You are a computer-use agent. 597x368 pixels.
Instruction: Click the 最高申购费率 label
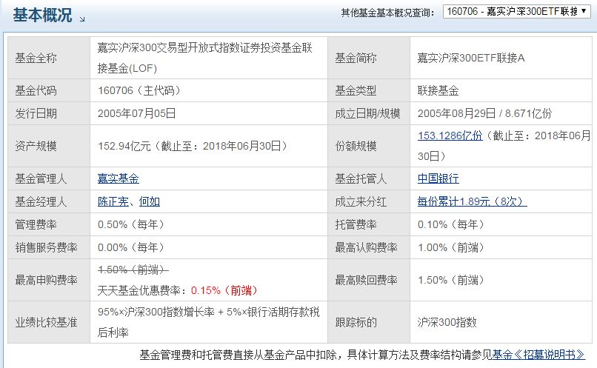[x=46, y=280]
